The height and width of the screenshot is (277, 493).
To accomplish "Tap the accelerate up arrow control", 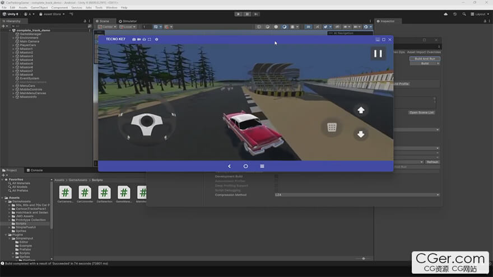I will (361, 110).
